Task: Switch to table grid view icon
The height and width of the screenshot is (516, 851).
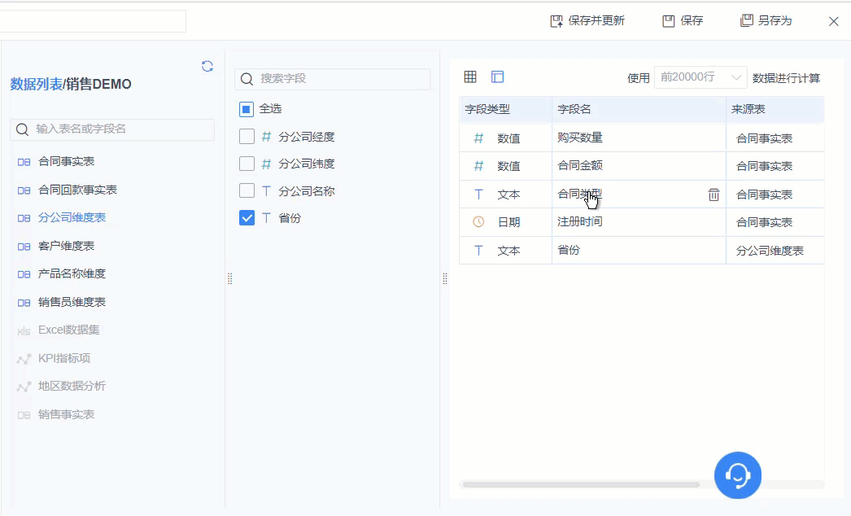Action: tap(470, 77)
